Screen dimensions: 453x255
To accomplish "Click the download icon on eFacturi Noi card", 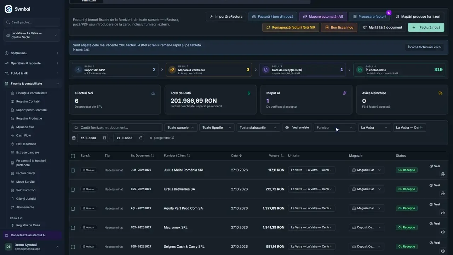I will (x=153, y=93).
